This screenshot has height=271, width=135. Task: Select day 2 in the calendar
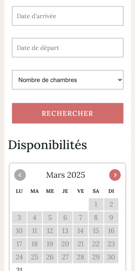tap(111, 205)
